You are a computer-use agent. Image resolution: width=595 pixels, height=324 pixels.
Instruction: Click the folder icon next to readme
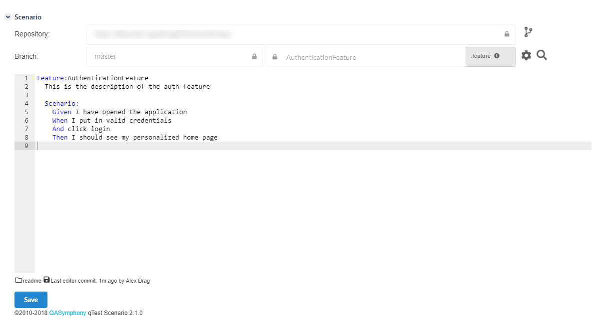[x=18, y=281]
